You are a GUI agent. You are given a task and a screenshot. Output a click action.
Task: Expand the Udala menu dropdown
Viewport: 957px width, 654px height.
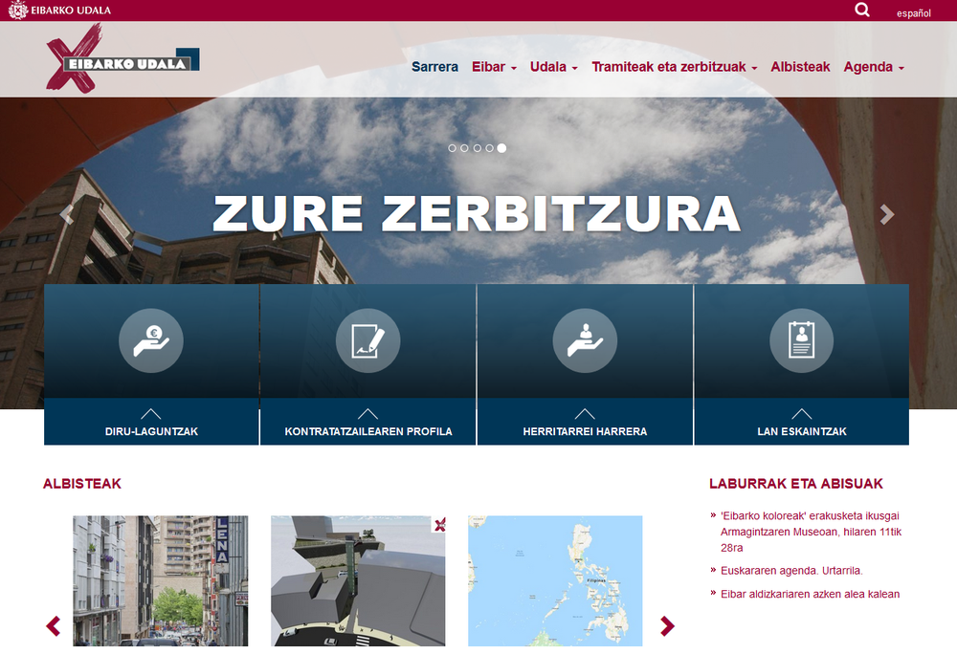[x=553, y=67]
